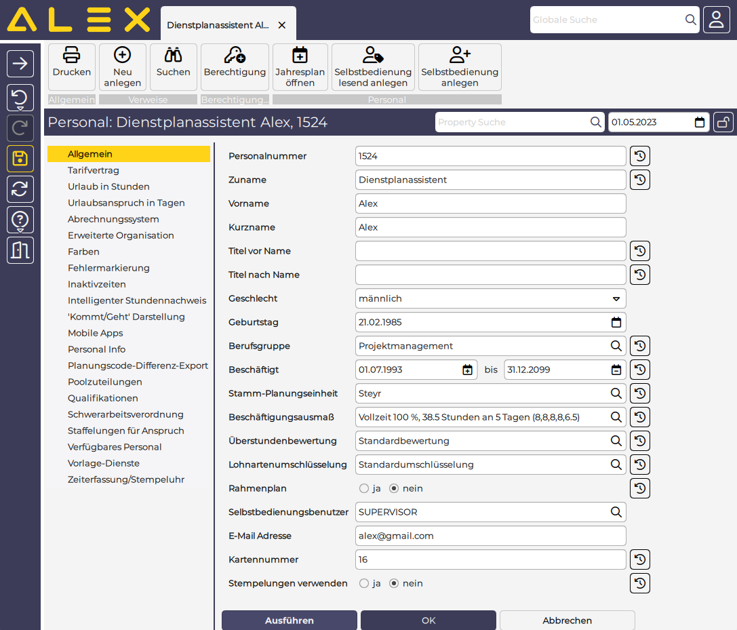Click the E-Mail Adresse input field

pyautogui.click(x=490, y=536)
